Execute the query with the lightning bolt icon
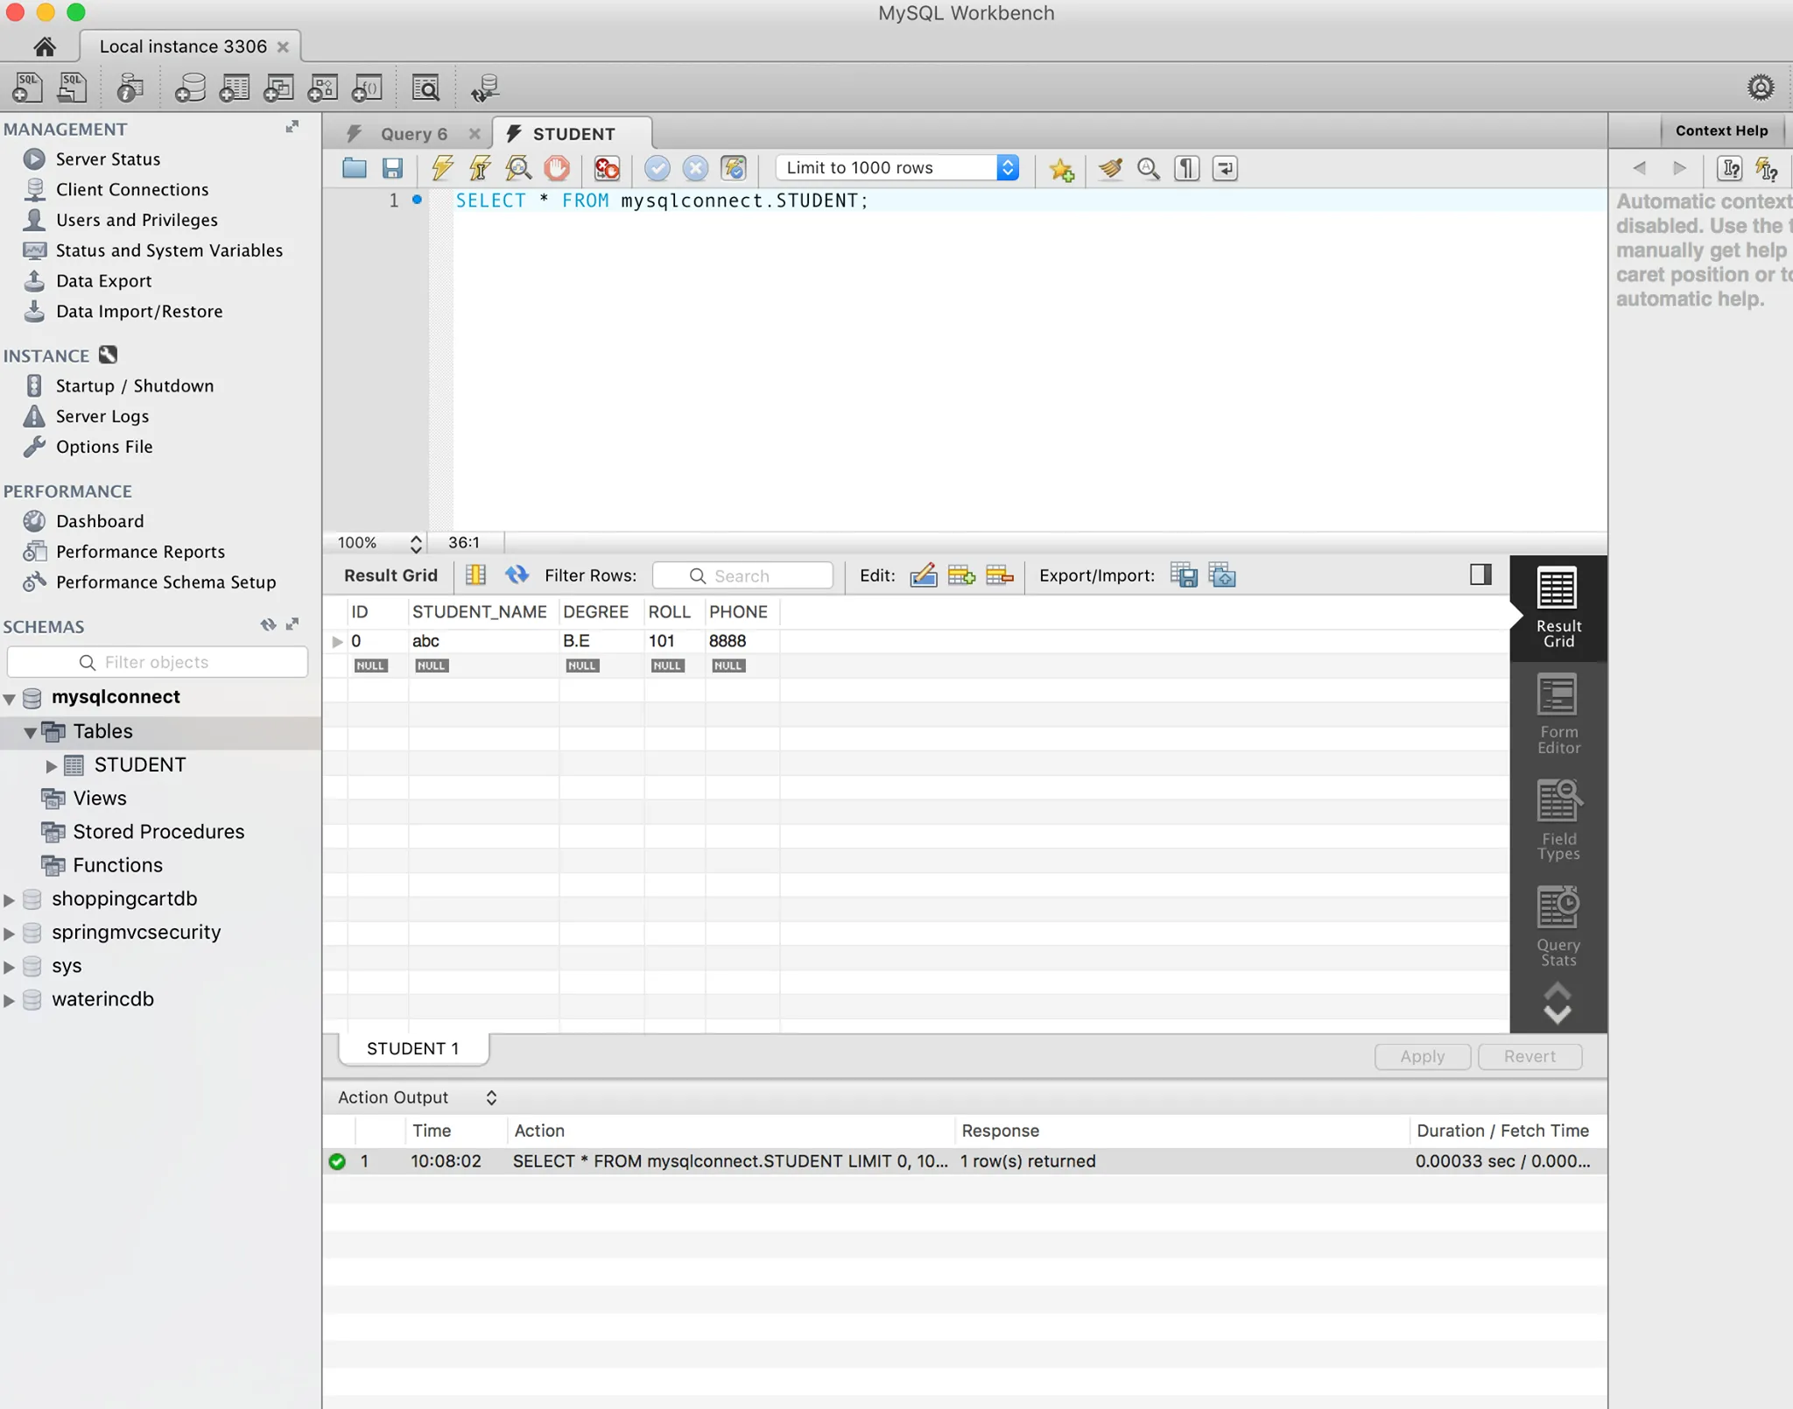 442,168
